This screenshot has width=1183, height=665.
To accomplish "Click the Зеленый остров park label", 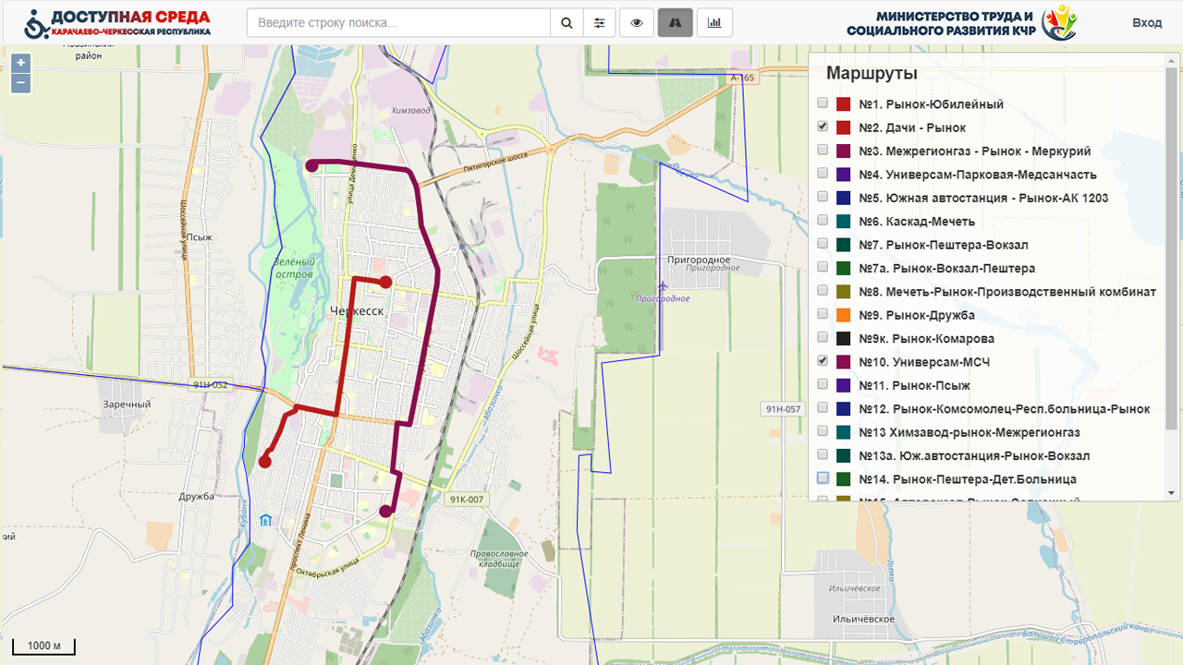I will (293, 268).
